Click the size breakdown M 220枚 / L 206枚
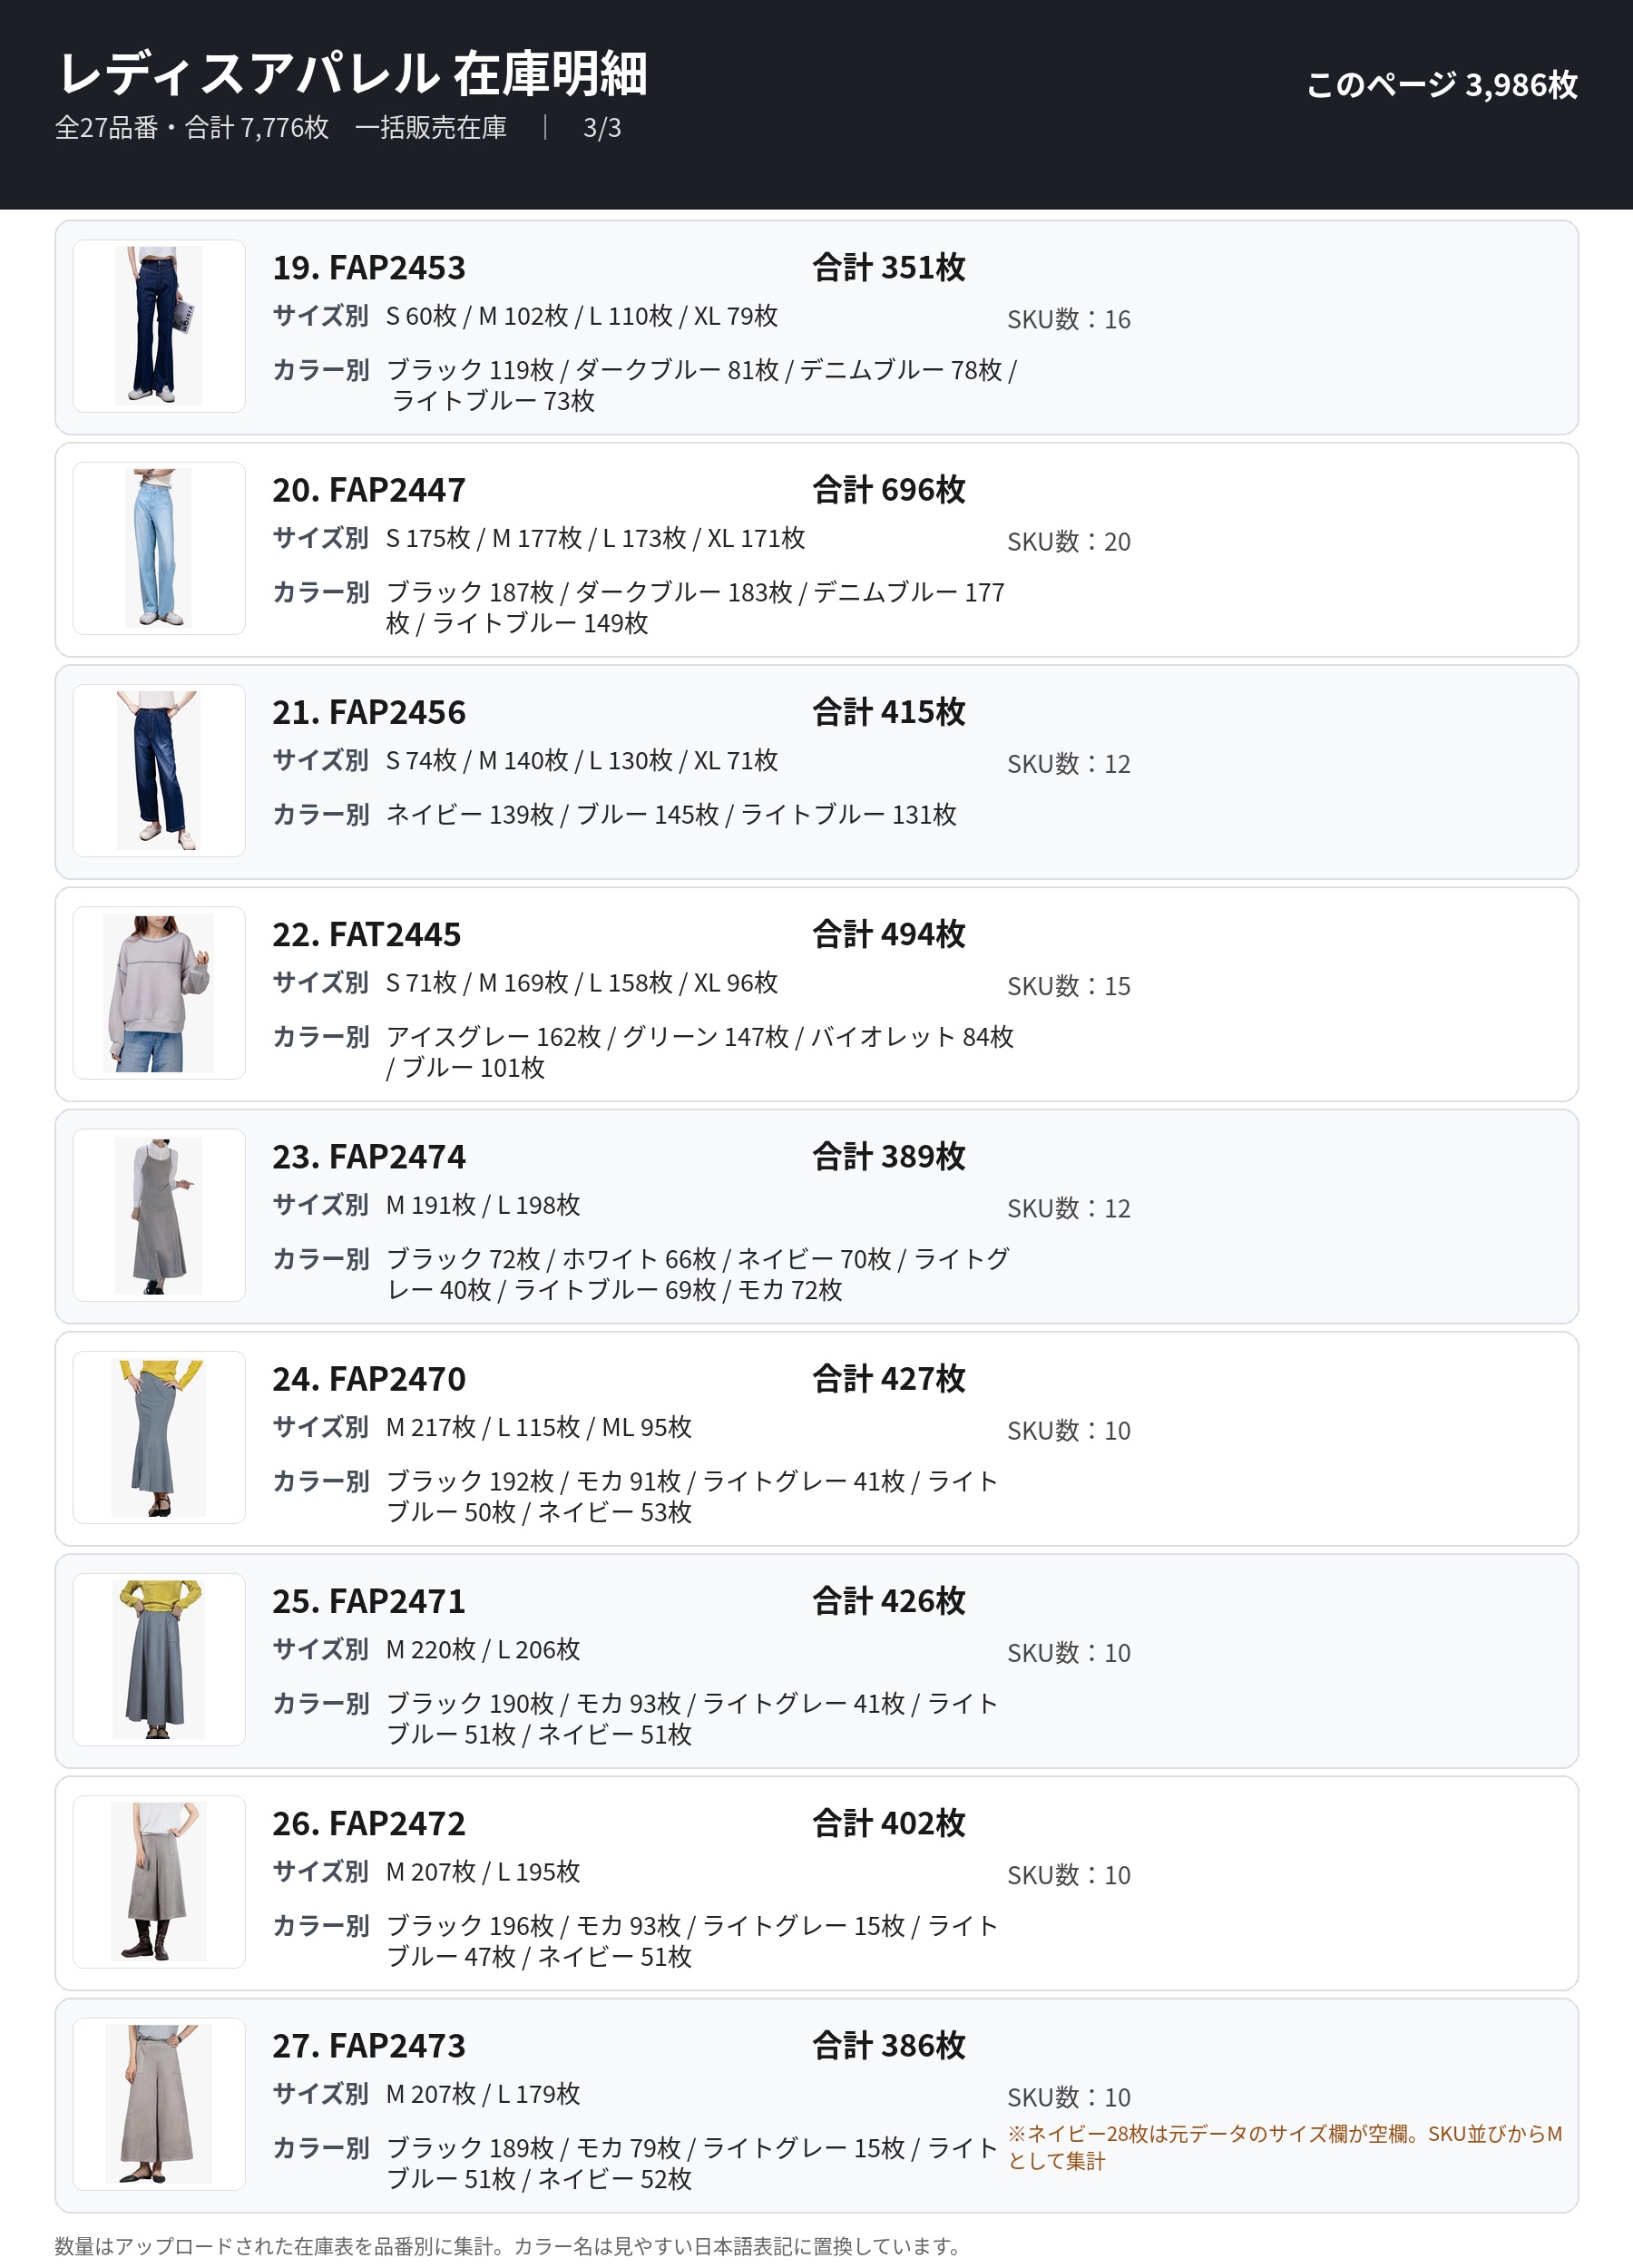The width and height of the screenshot is (1633, 2268). (483, 1649)
